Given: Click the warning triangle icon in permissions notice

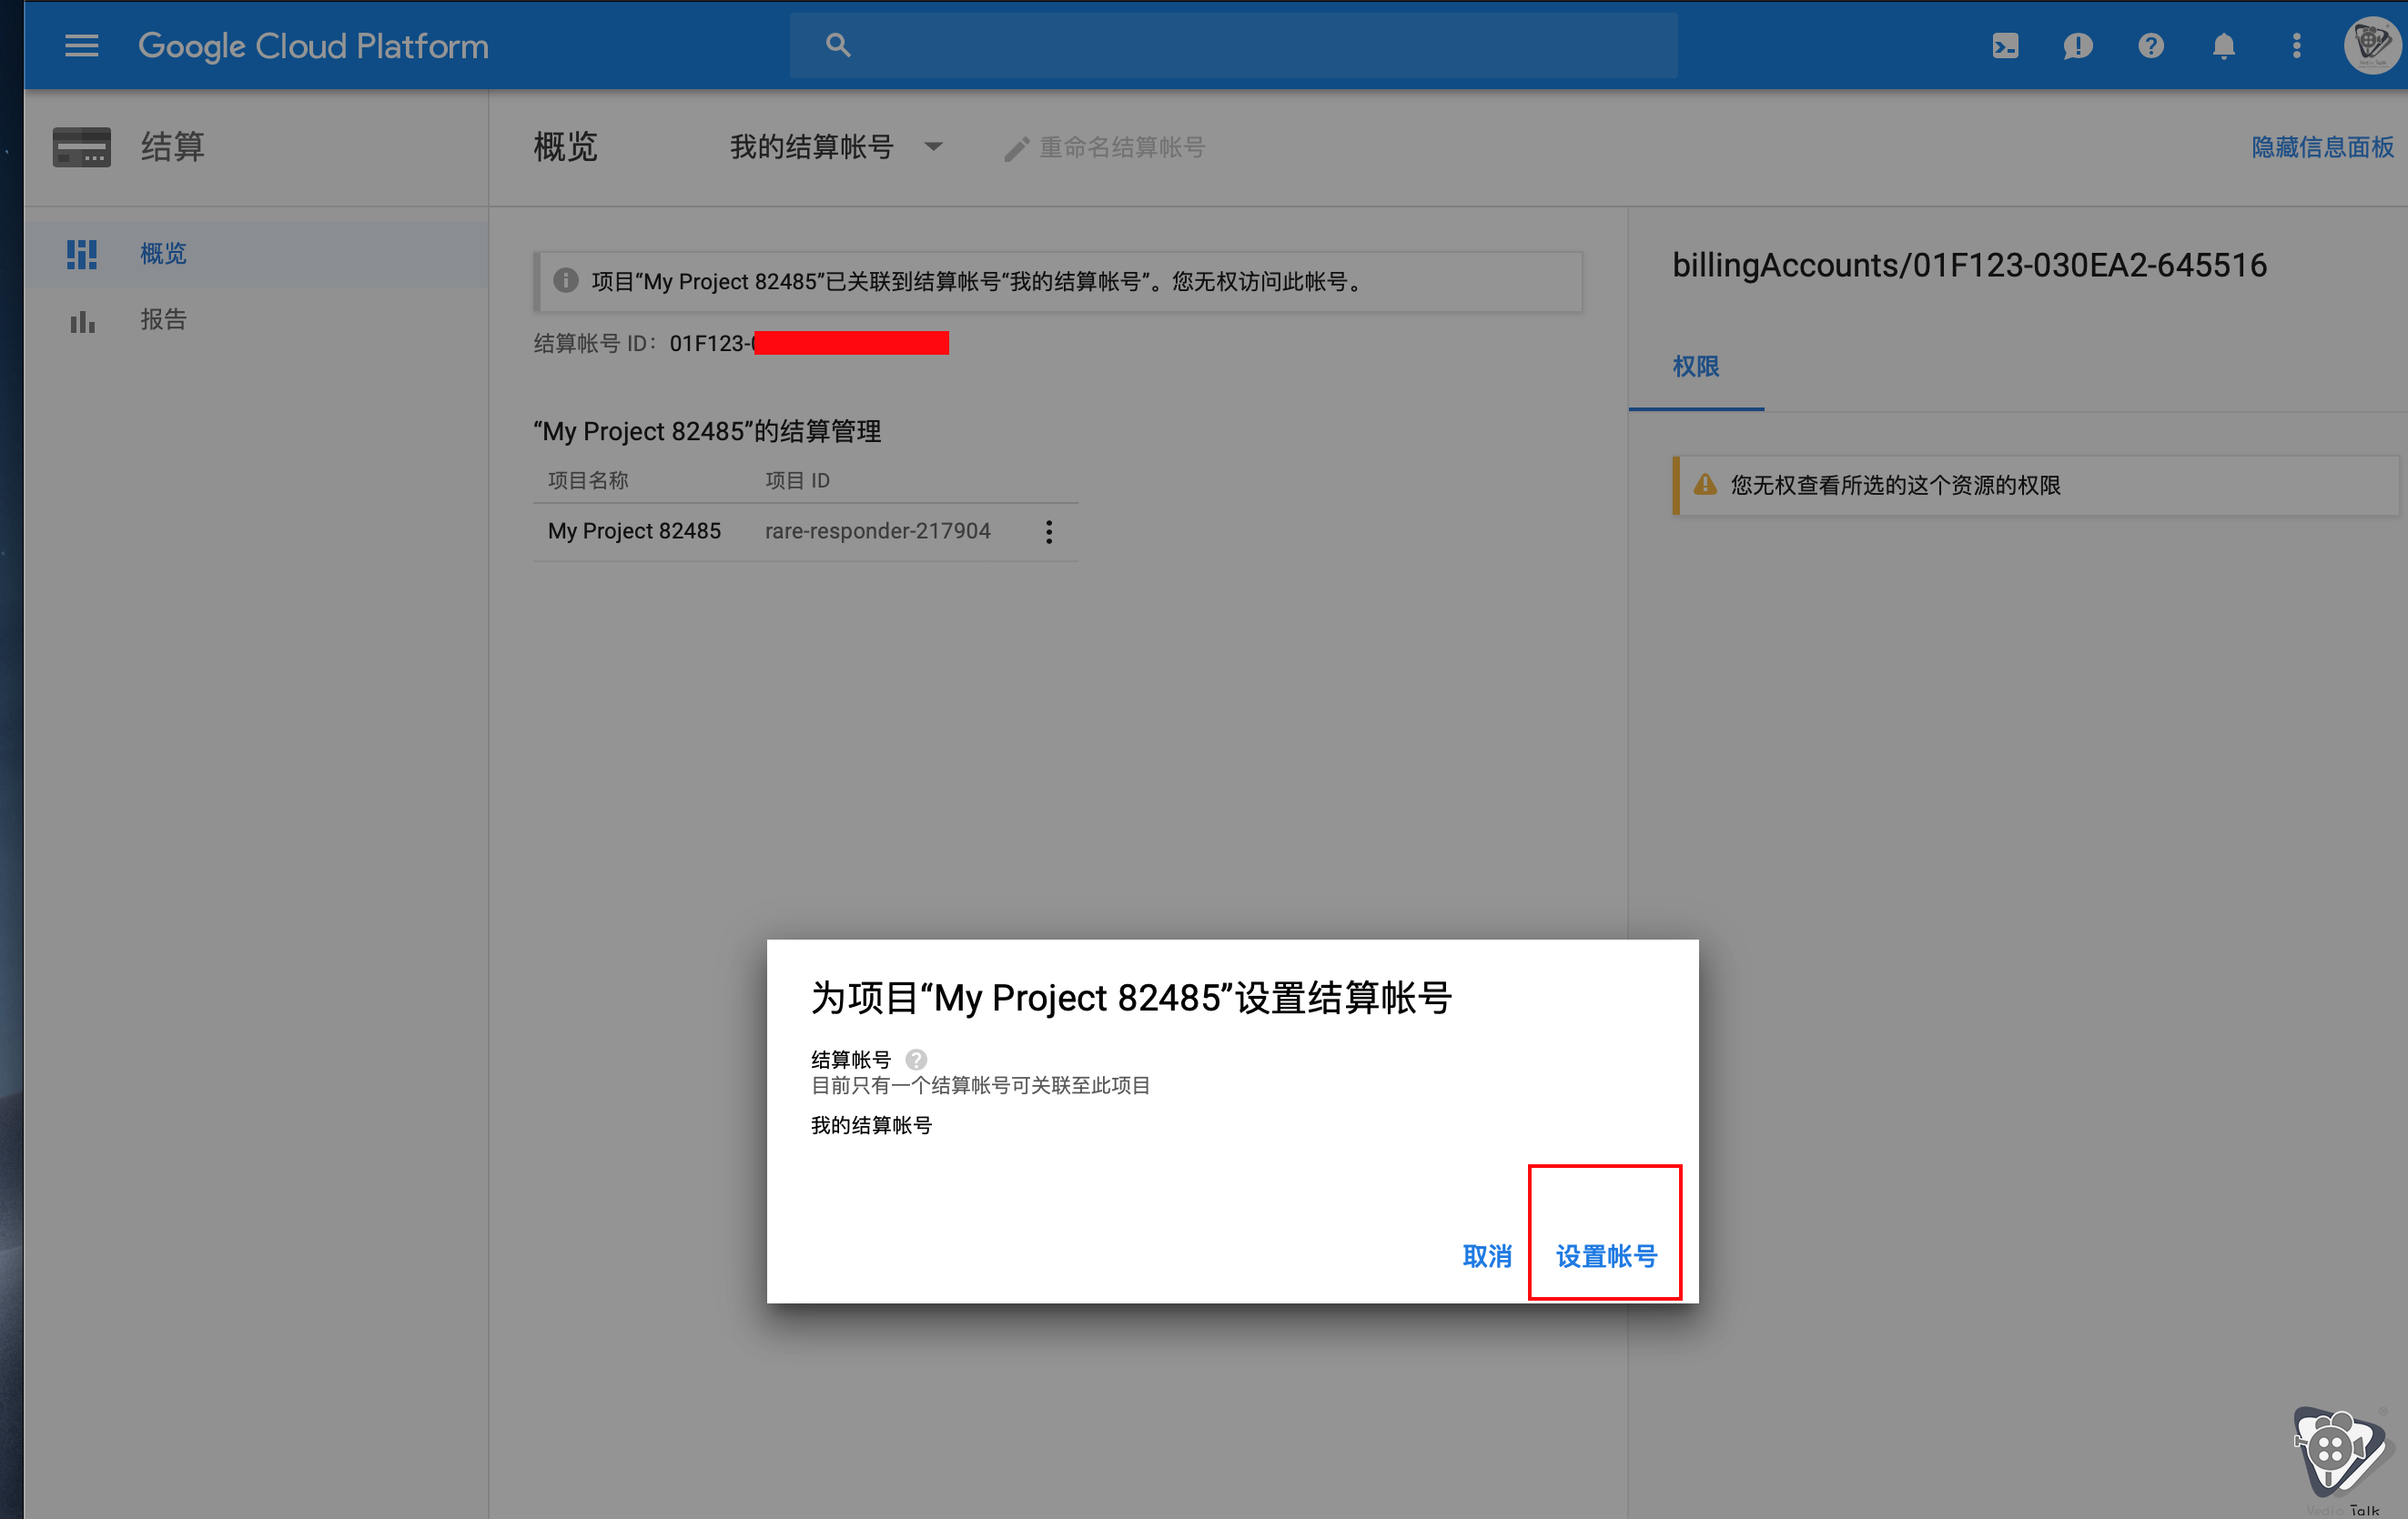Looking at the screenshot, I should 1705,485.
